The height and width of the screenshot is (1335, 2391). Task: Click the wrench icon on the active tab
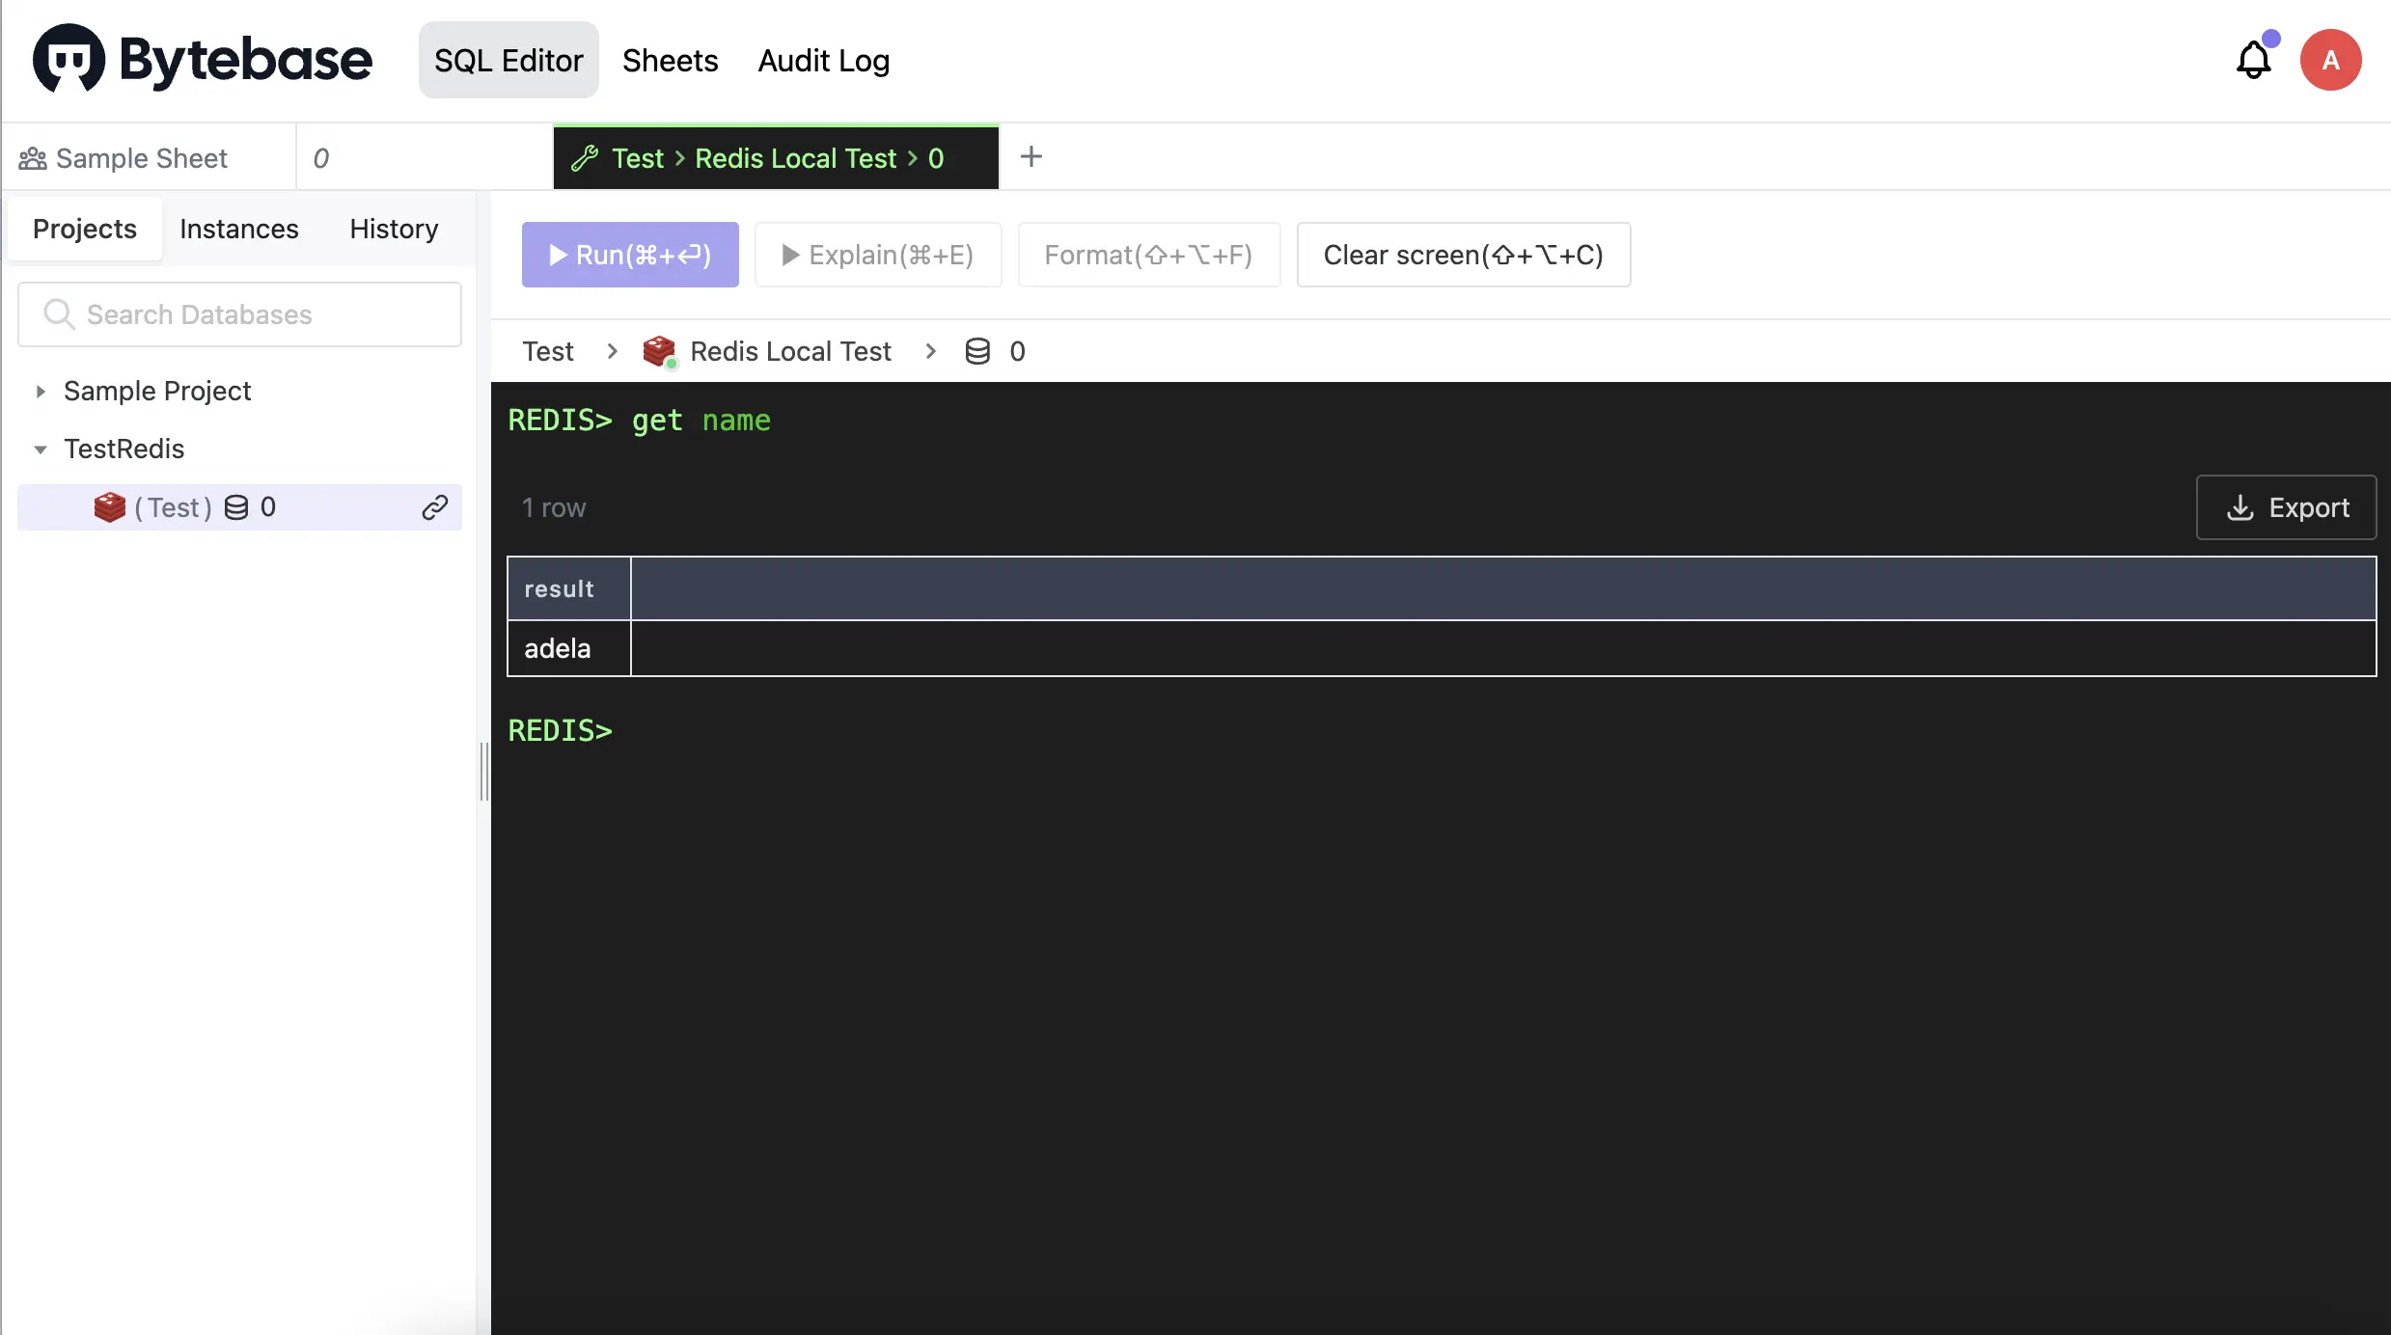[x=585, y=158]
